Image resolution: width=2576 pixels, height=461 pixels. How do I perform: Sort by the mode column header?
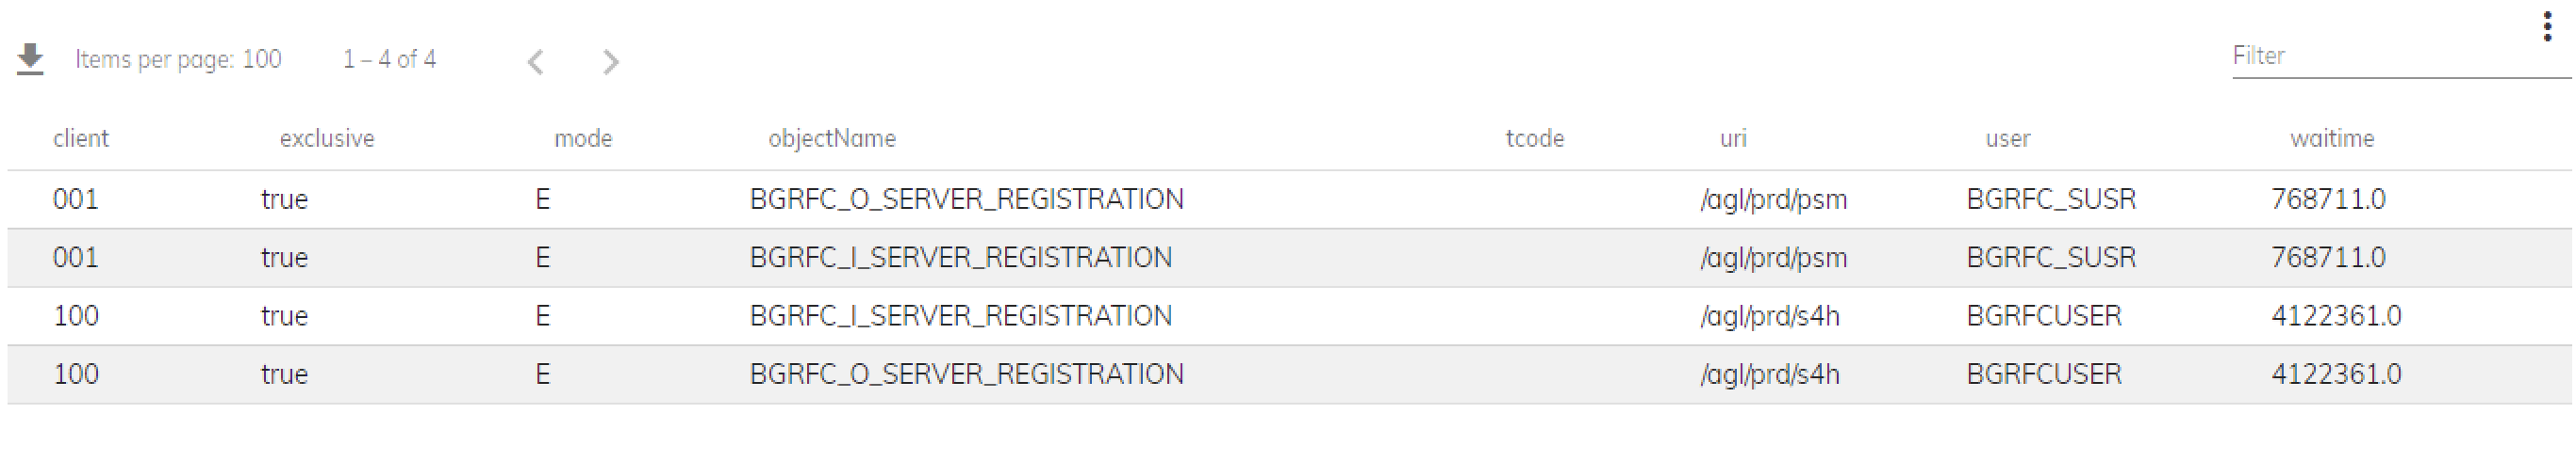click(583, 138)
